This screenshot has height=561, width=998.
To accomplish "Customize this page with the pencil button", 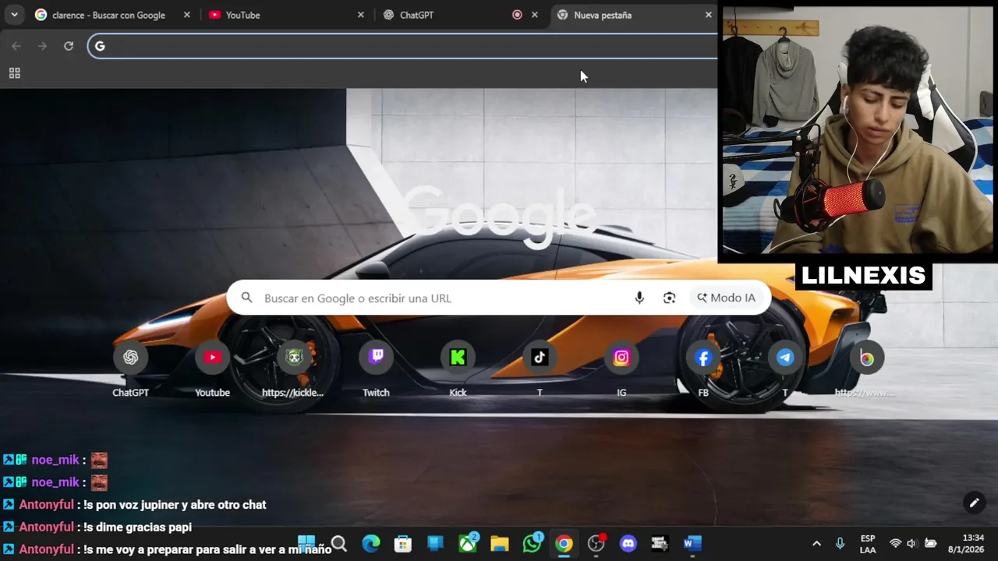I will [x=973, y=503].
